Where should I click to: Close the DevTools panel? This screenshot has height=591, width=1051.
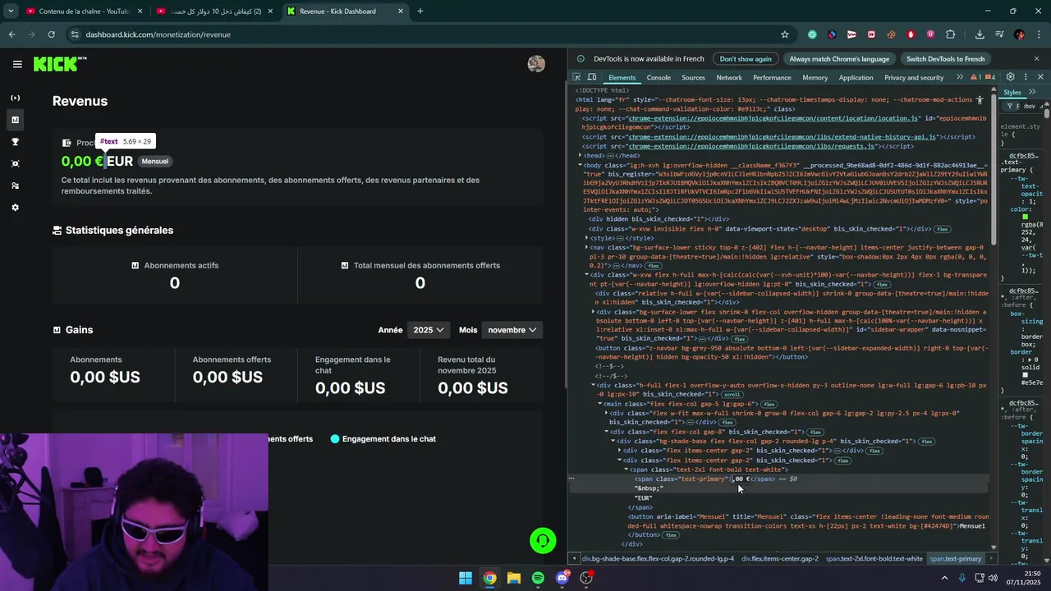coord(1040,77)
